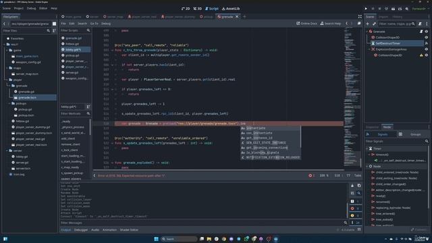Select the ready() signal
Screen dimensions: 432x243
(x=381, y=196)
